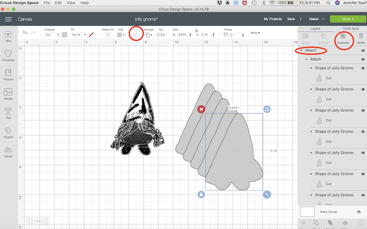This screenshot has height=229, width=367.
Task: Open the Upload panel
Action: pos(8,152)
